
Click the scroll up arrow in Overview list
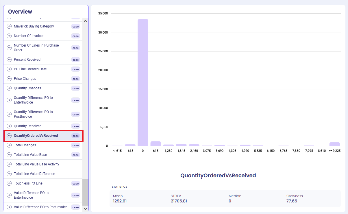click(85, 21)
